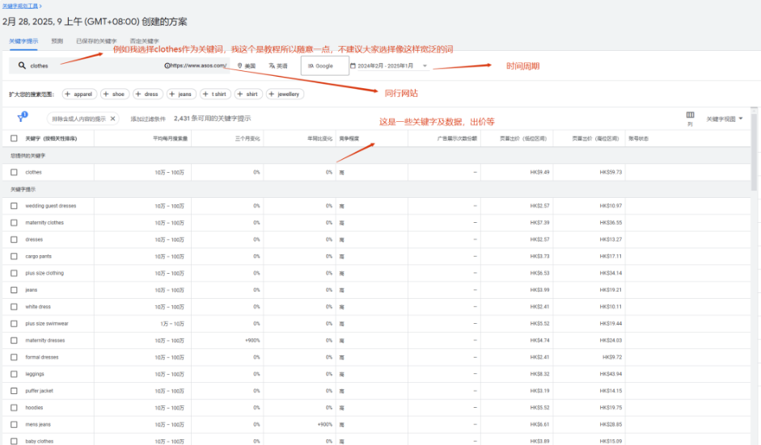
Task: Click the language translate icon for 英语
Action: [x=272, y=66]
